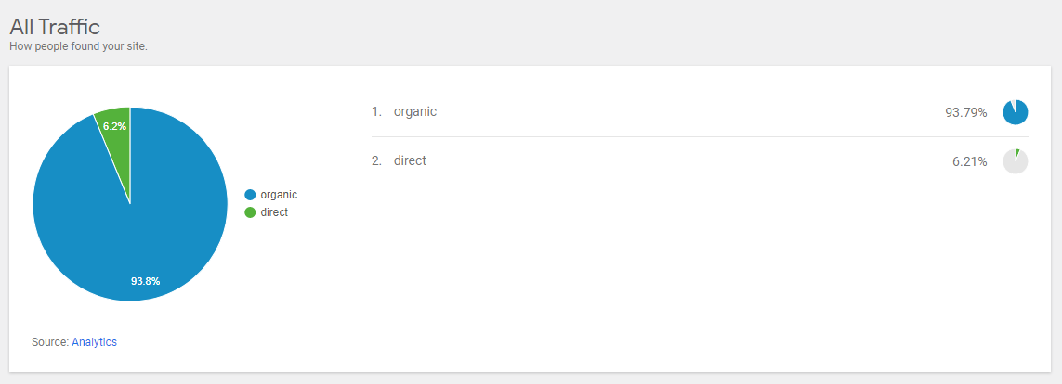
Task: Click the 6.21% percentage value
Action: 969,161
